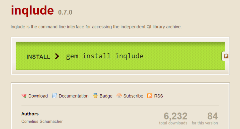240x129 pixels.
Task: Click the blue Documentation scroll icon
Action: pos(54,96)
